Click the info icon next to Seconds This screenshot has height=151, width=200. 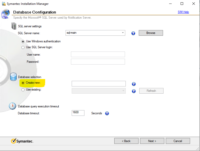[x=107, y=114]
